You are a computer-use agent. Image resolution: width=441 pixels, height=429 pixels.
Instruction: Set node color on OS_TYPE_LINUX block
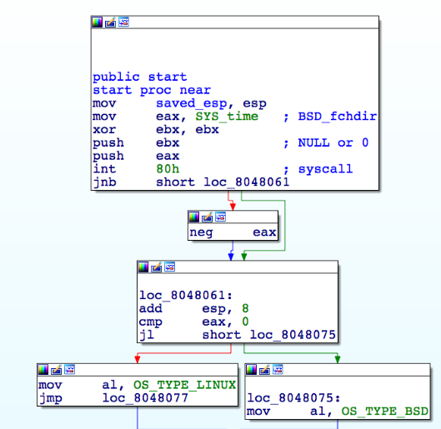43,370
